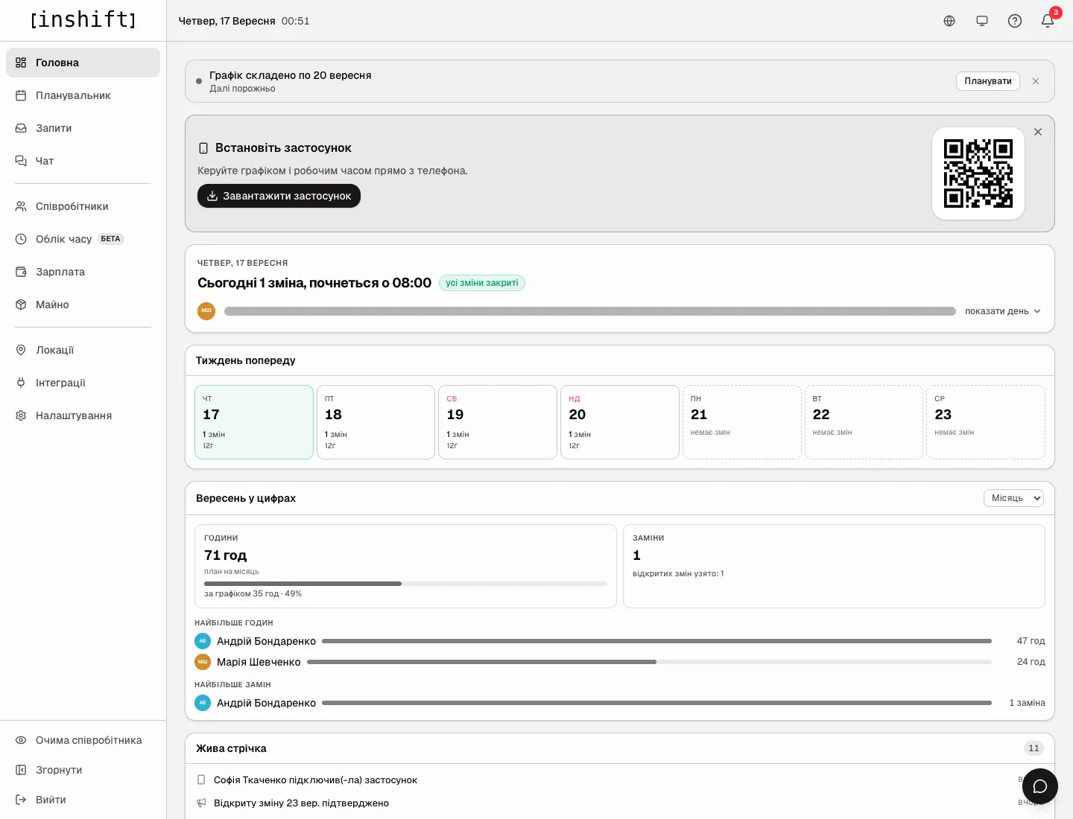Log out via Вийти
1073x819 pixels.
click(x=83, y=800)
